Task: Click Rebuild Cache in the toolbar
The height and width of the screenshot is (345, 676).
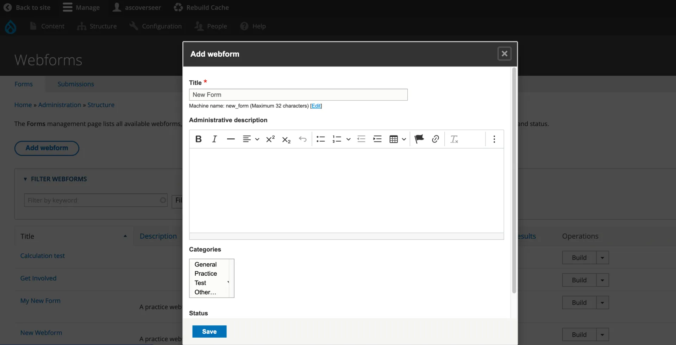Action: (x=201, y=7)
